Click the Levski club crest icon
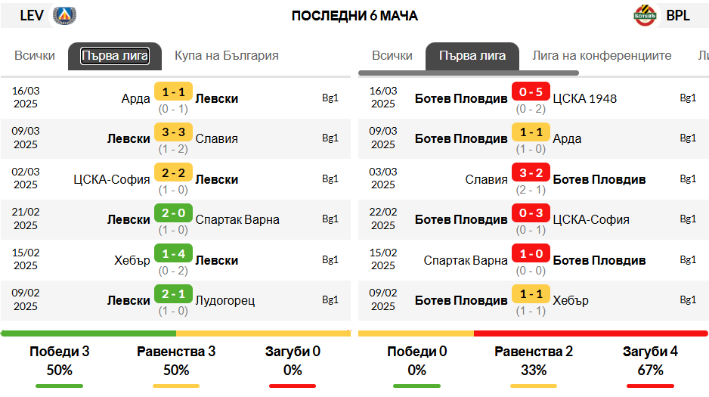709x397 pixels. click(x=65, y=15)
